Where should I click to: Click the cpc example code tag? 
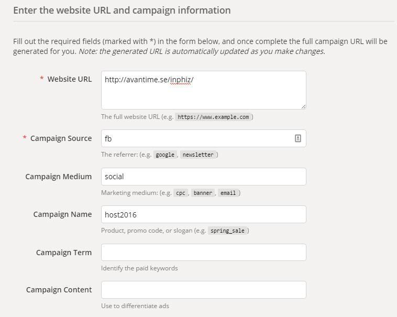181,193
